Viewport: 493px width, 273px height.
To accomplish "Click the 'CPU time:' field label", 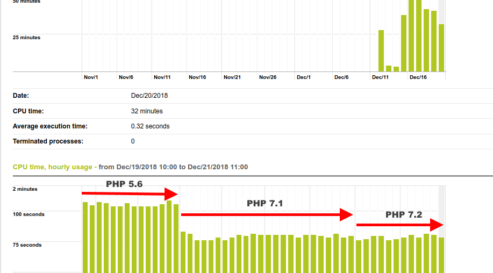I will pos(28,111).
